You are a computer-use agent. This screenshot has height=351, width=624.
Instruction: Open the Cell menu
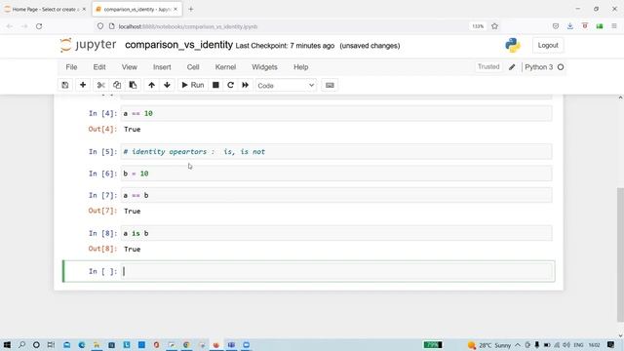[x=193, y=67]
